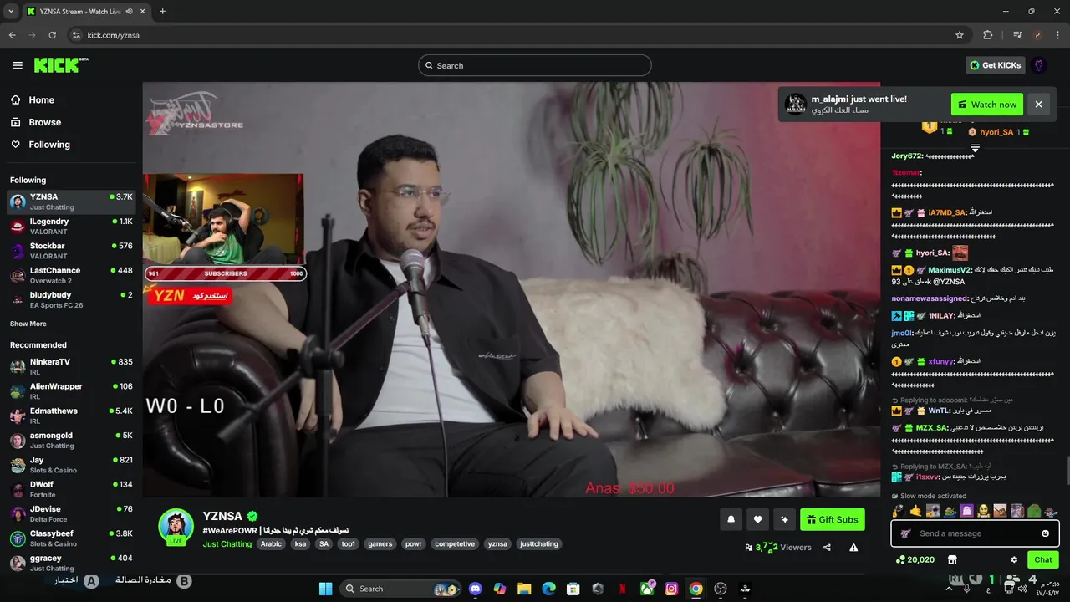Image resolution: width=1070 pixels, height=602 pixels.
Task: Click the notification bell for YZNSA
Action: coord(731,520)
